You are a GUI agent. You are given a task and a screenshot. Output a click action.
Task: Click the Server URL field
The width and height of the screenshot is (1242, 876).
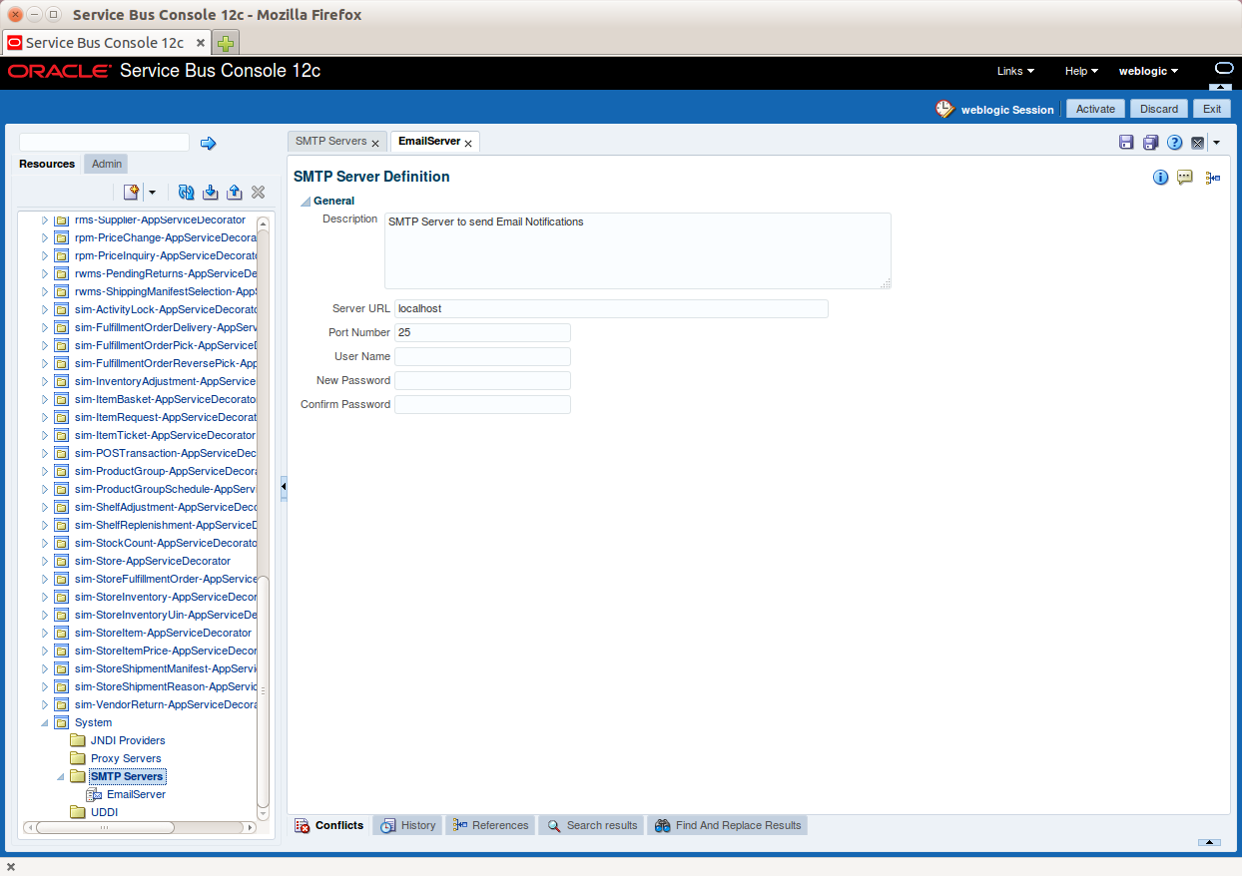click(x=611, y=308)
